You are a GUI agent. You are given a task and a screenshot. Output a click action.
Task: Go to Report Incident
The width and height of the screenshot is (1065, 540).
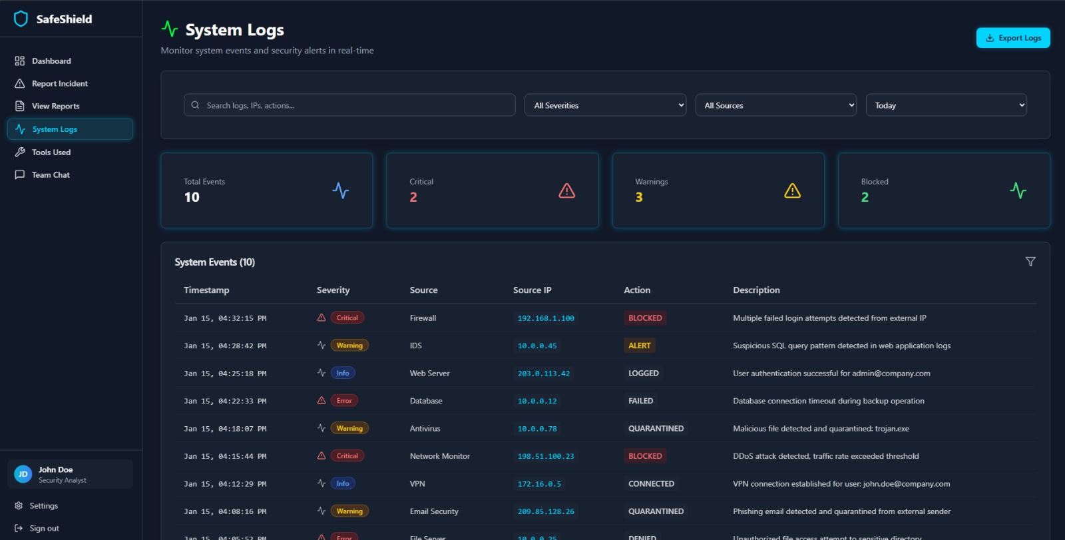[70, 83]
